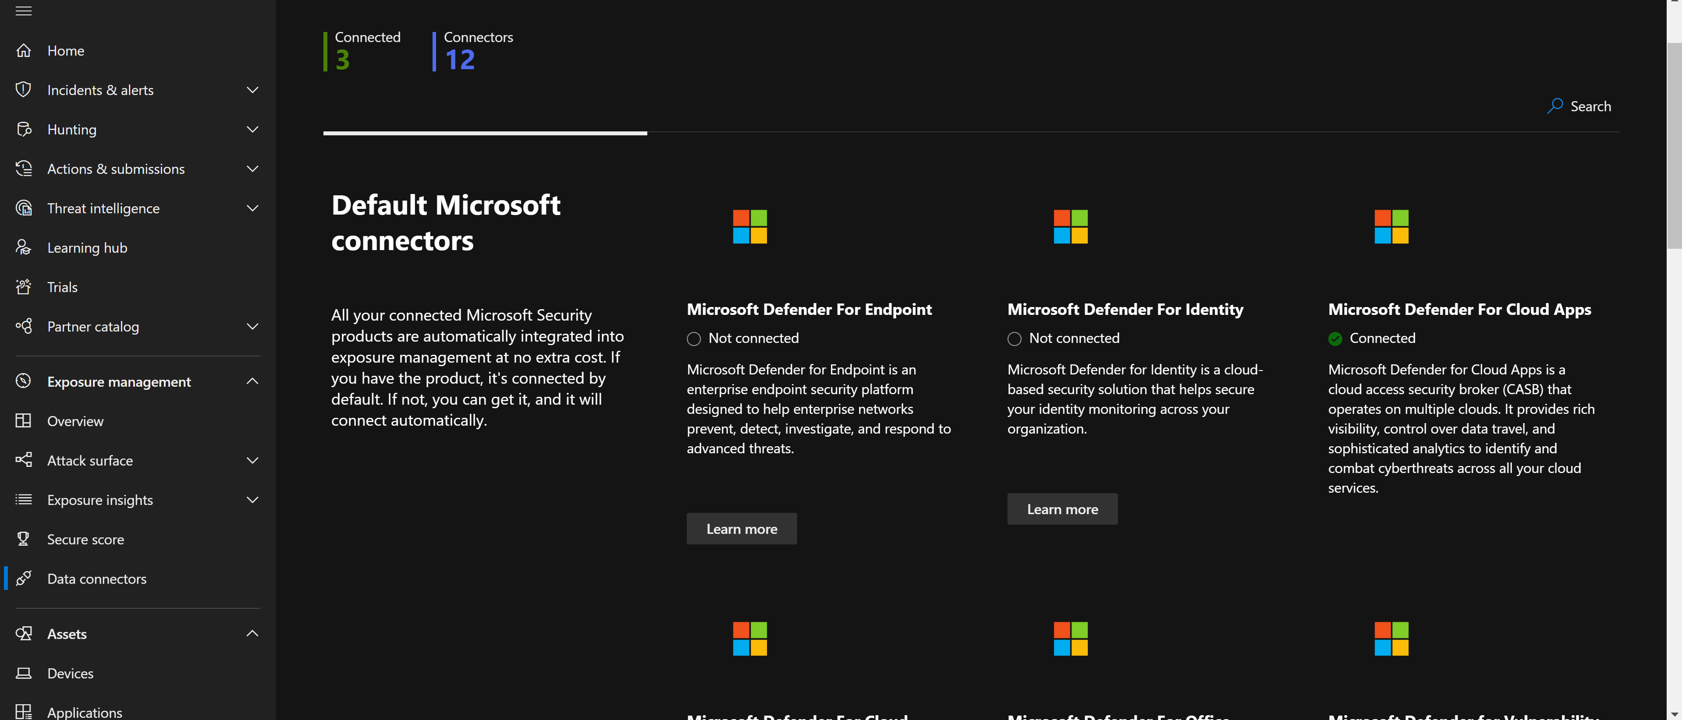Viewport: 1682px width, 720px height.
Task: Click the Data connectors plug icon
Action: click(24, 579)
